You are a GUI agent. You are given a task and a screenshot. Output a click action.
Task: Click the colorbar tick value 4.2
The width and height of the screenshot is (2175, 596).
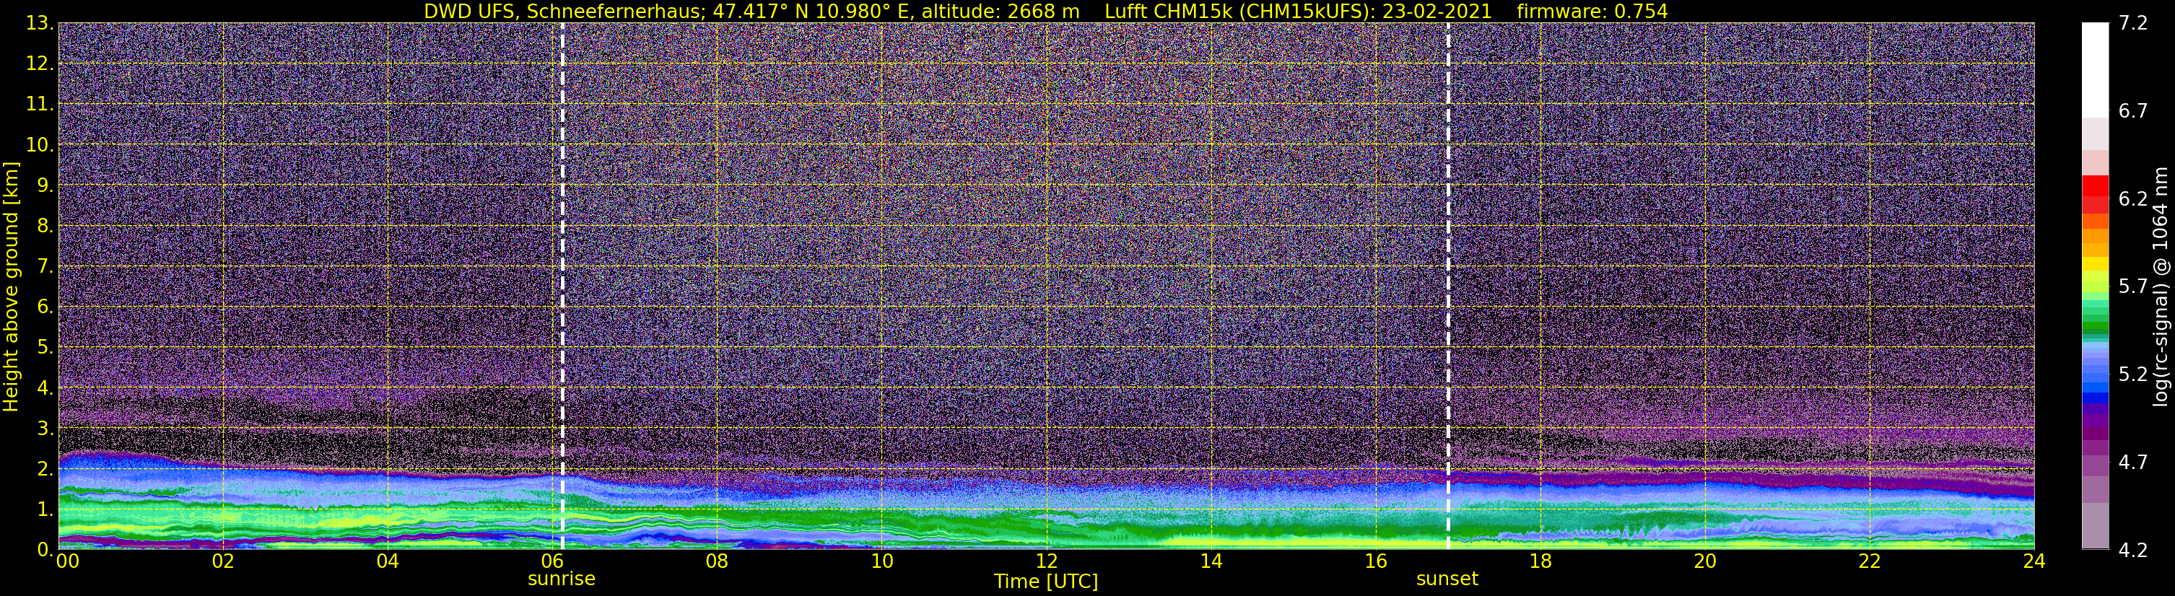[2134, 551]
